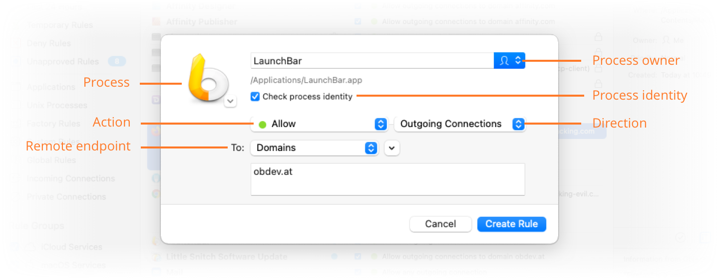The width and height of the screenshot is (719, 279).
Task: Select Global Rules in background sidebar
Action: (x=51, y=160)
